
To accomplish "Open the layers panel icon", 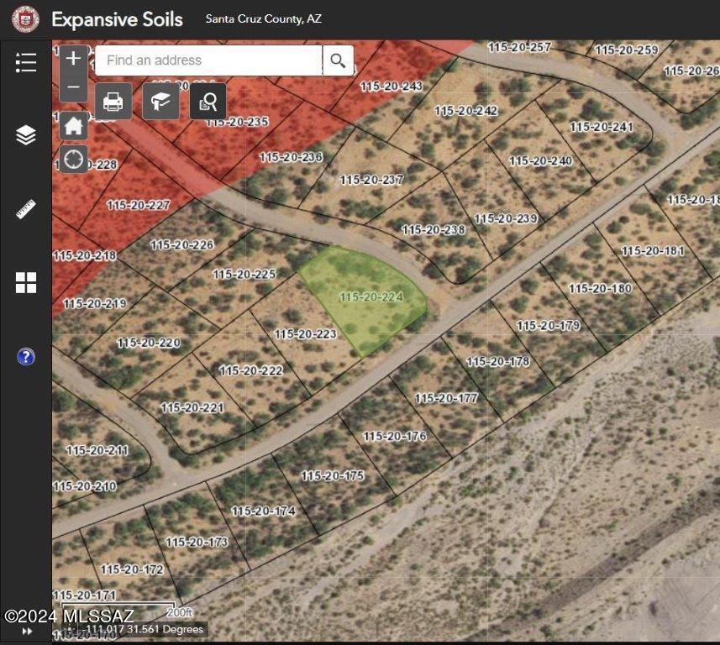I will [x=26, y=135].
